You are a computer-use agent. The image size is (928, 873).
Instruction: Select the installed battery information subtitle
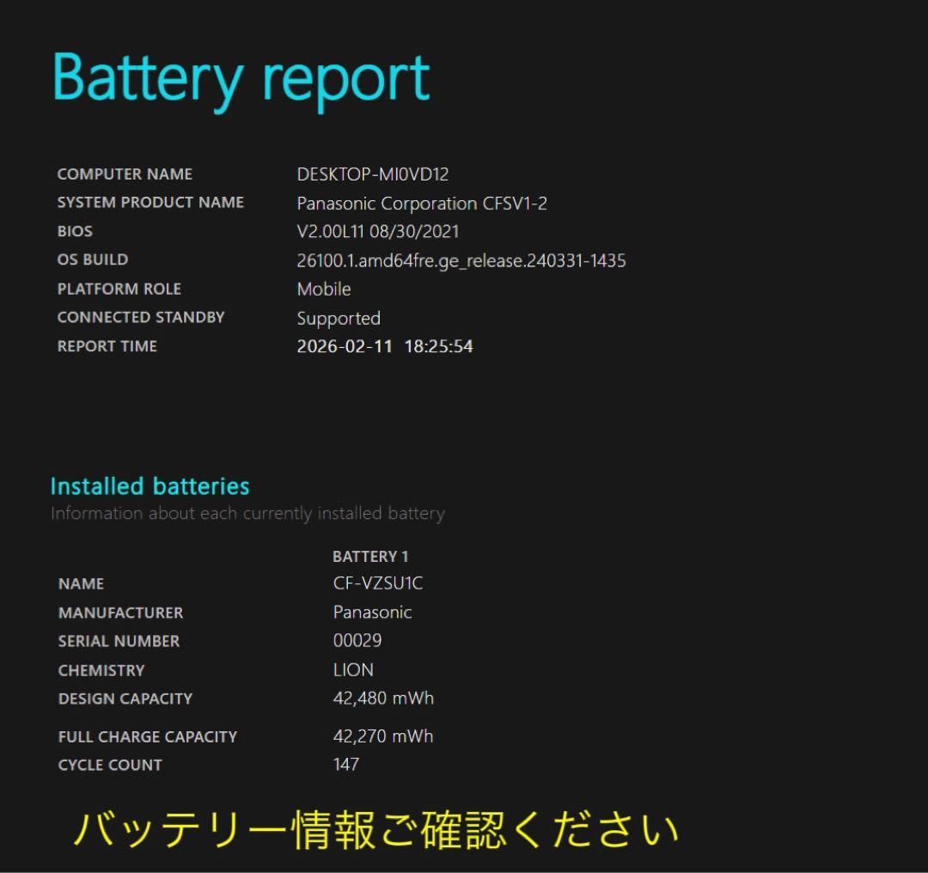[248, 513]
